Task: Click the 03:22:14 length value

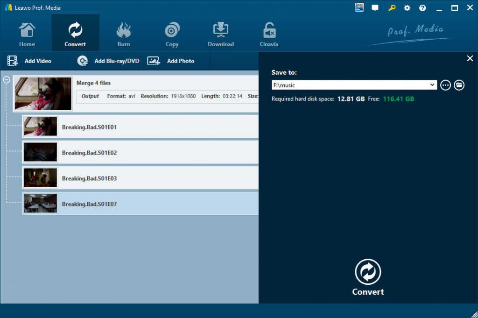Action: (232, 96)
